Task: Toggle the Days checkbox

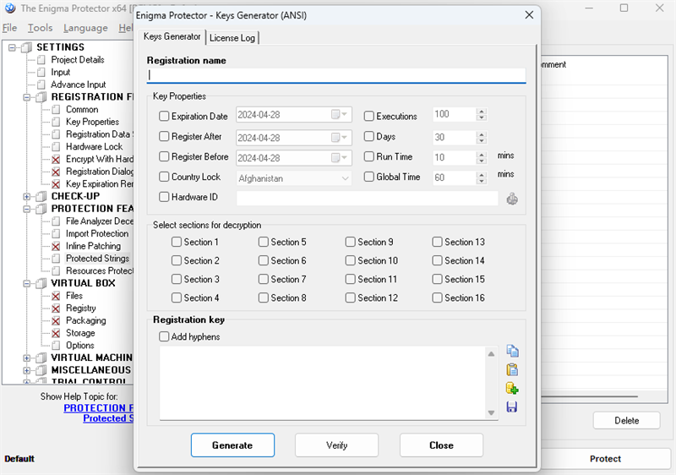Action: tap(368, 136)
